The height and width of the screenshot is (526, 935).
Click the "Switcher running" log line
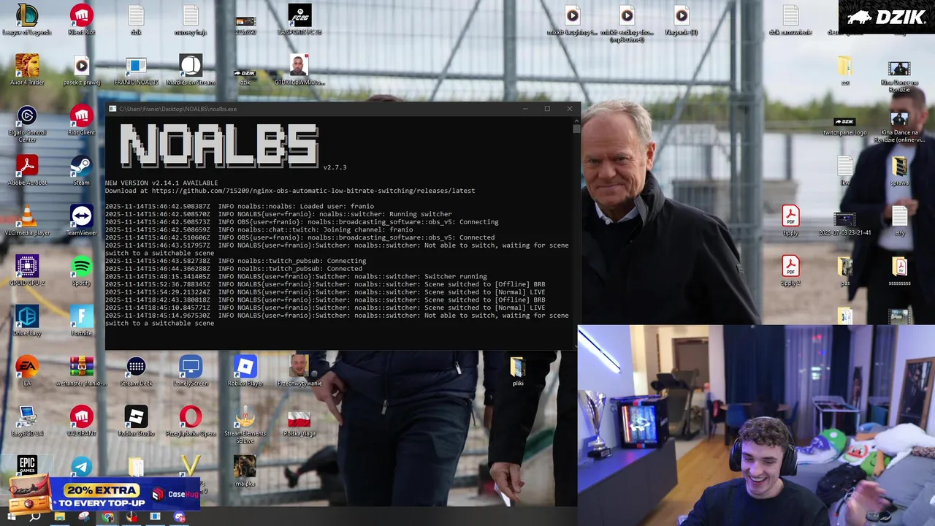(296, 276)
